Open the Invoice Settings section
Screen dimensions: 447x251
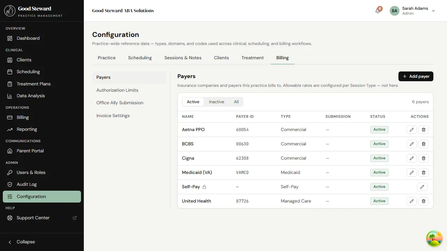(113, 115)
